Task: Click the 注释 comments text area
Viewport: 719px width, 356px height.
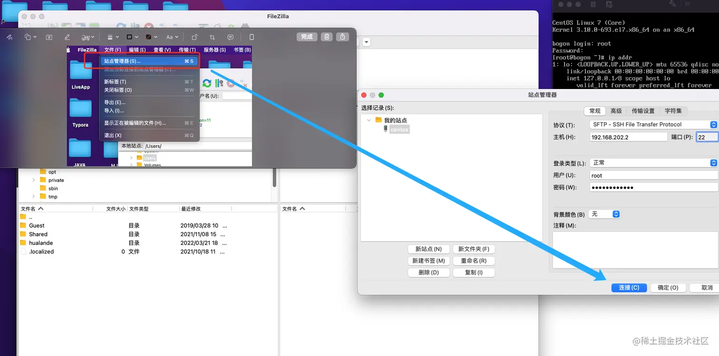Action: [635, 250]
